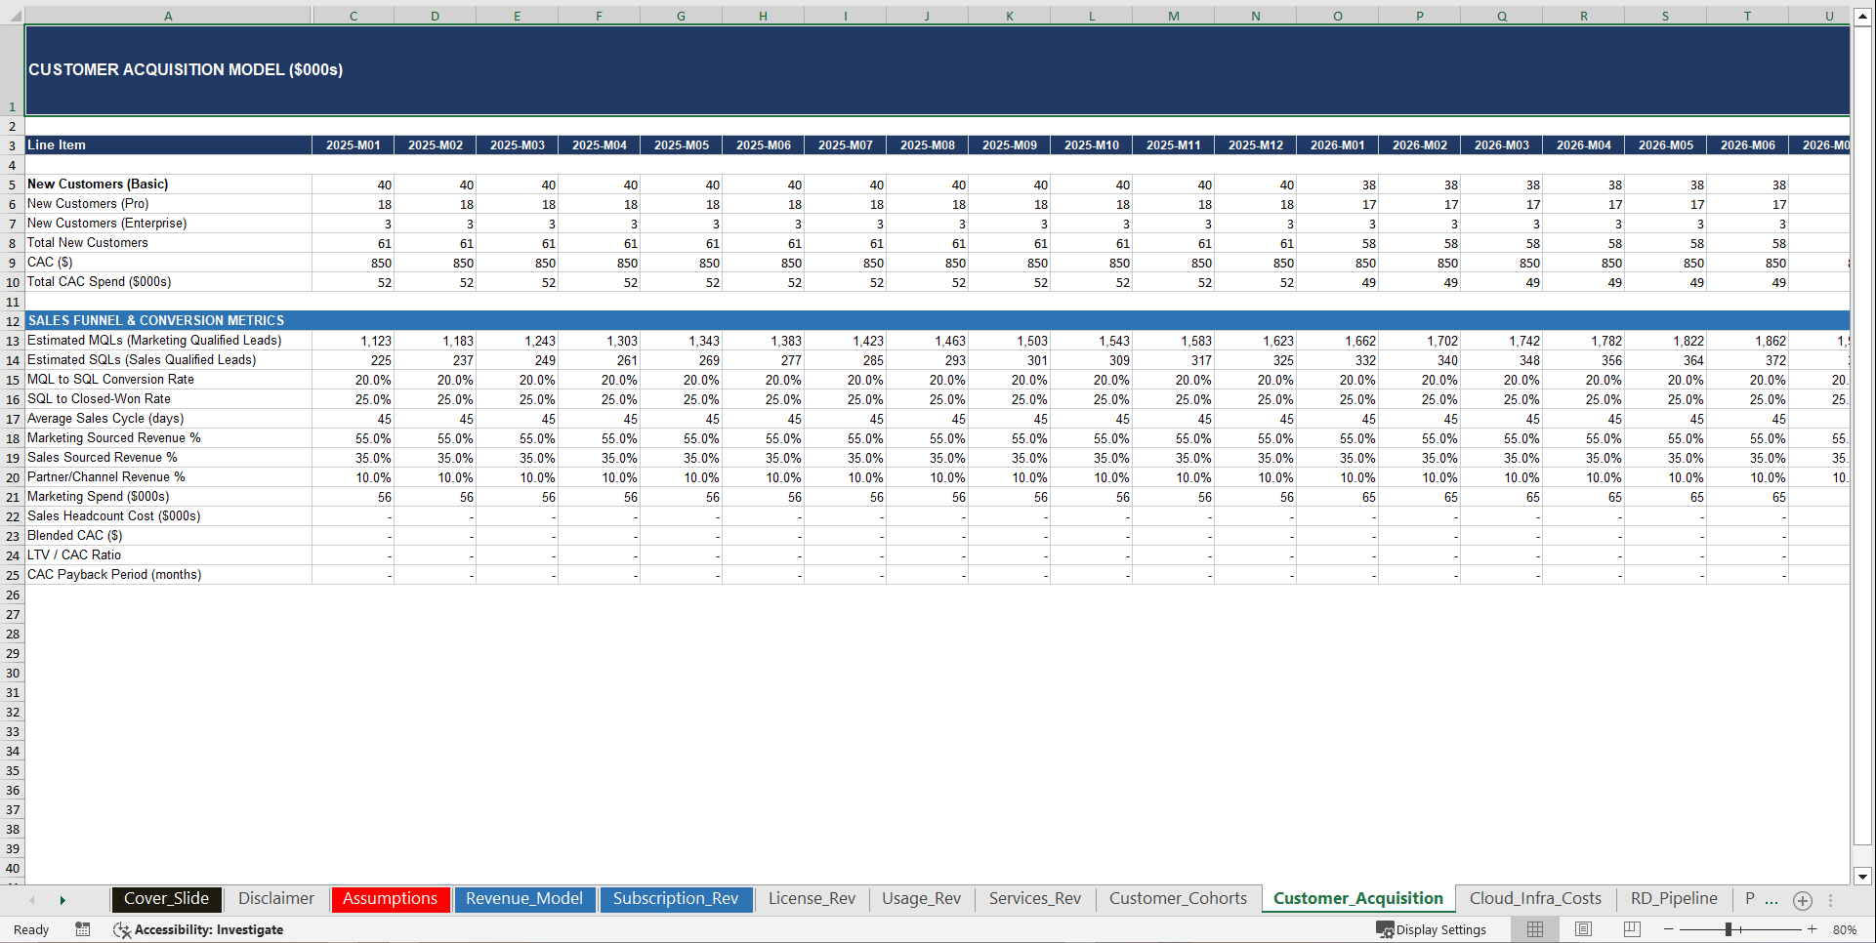Screen dimensions: 1876x943
Task: Click the macro recording icon near Ready
Action: click(x=83, y=929)
